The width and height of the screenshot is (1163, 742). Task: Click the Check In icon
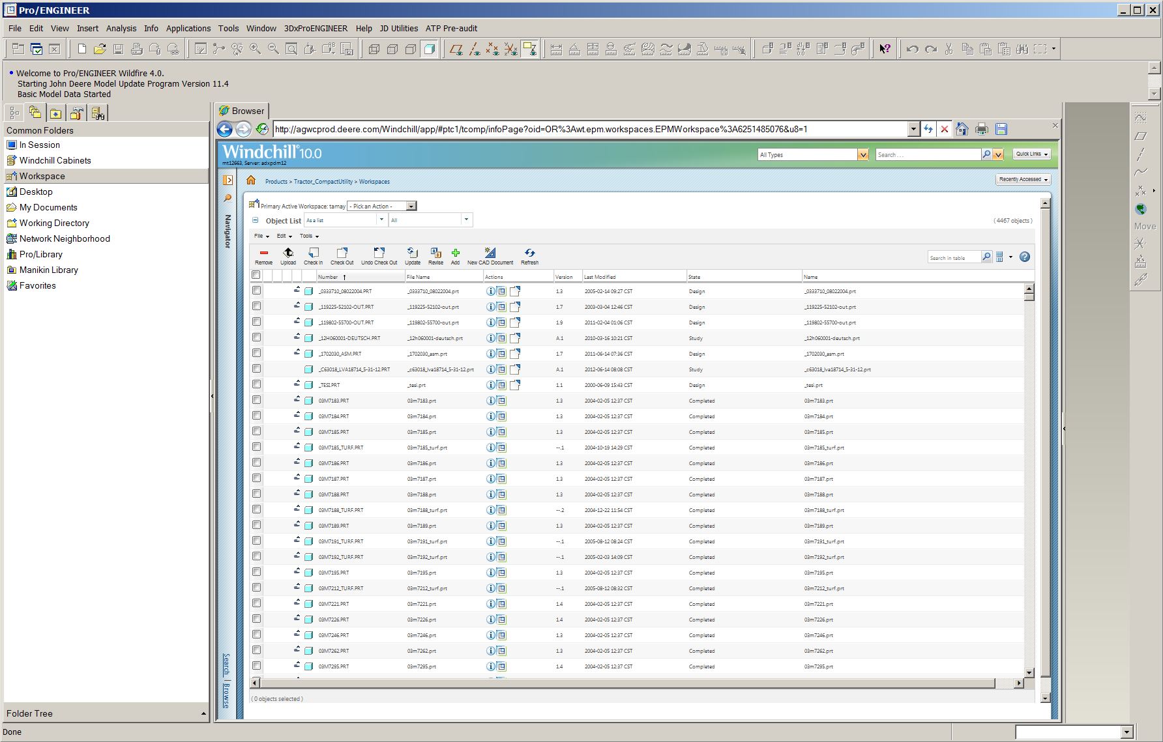[x=313, y=253]
